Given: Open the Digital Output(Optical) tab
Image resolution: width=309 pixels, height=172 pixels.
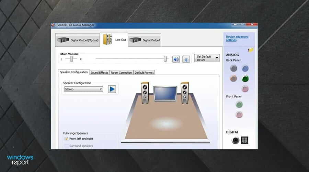Looking at the screenshot, I should coord(78,40).
